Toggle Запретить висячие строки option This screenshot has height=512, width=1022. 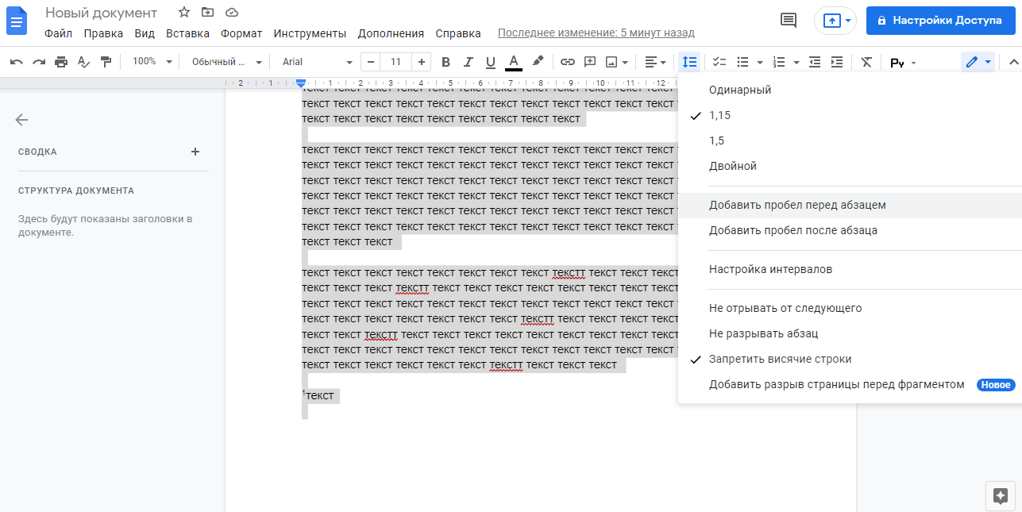coord(780,359)
